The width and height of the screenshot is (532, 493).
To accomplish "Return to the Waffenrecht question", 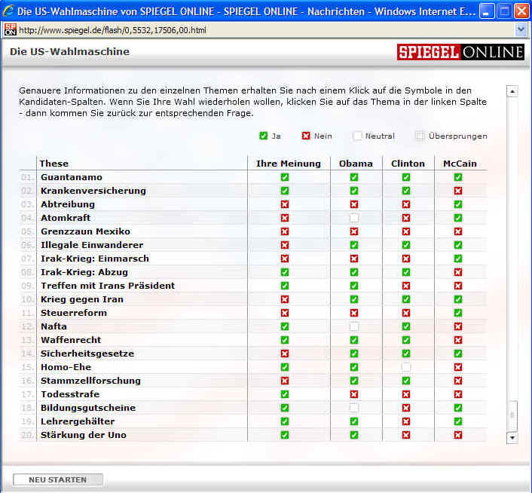I will 71,340.
